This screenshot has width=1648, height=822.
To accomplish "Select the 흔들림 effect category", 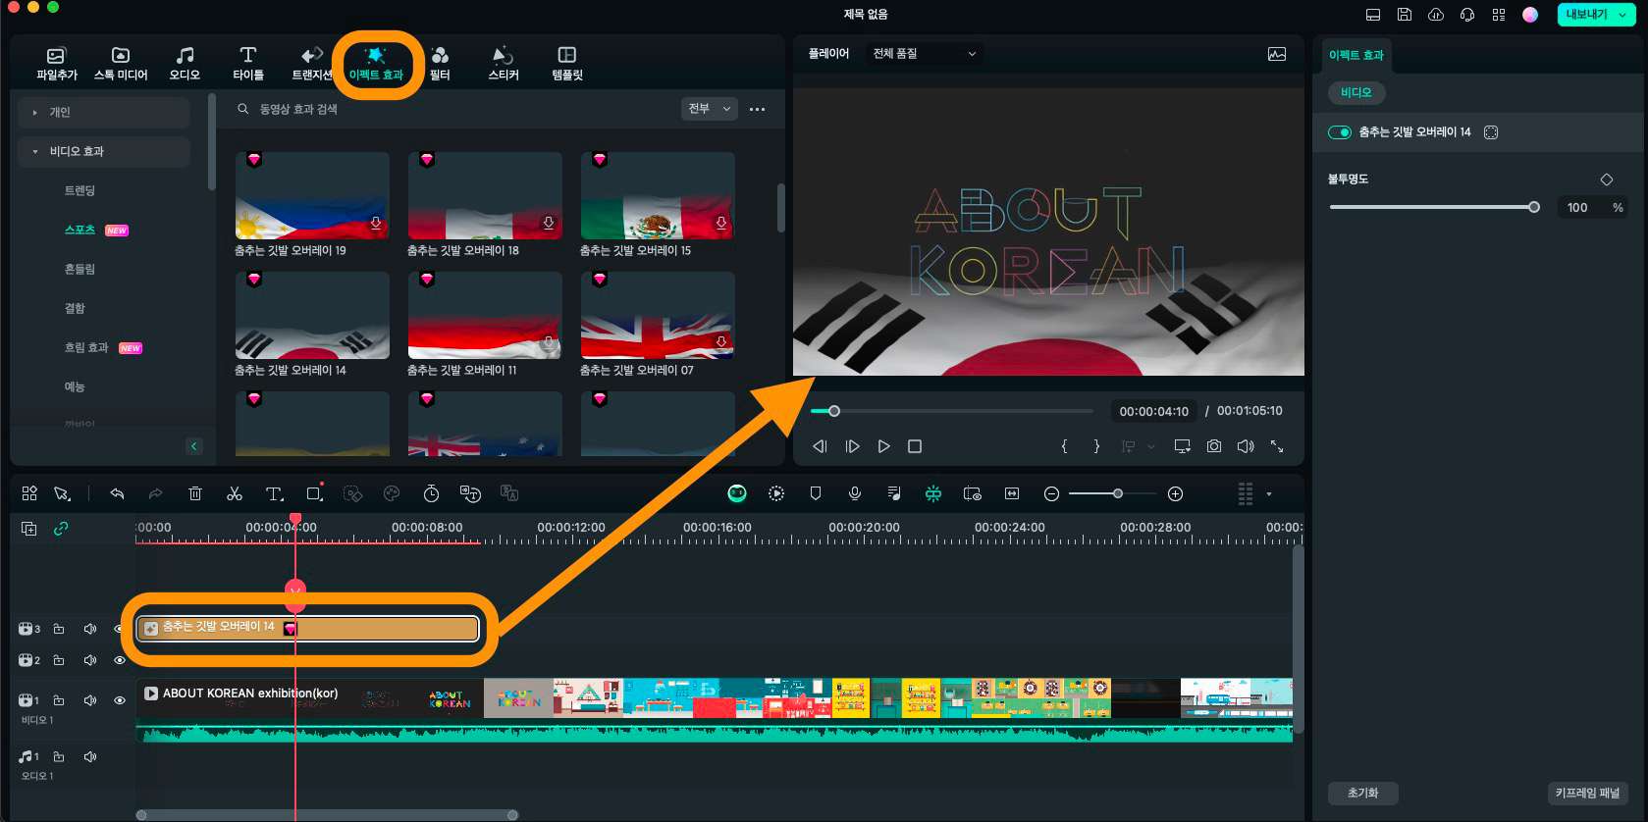I will (80, 269).
